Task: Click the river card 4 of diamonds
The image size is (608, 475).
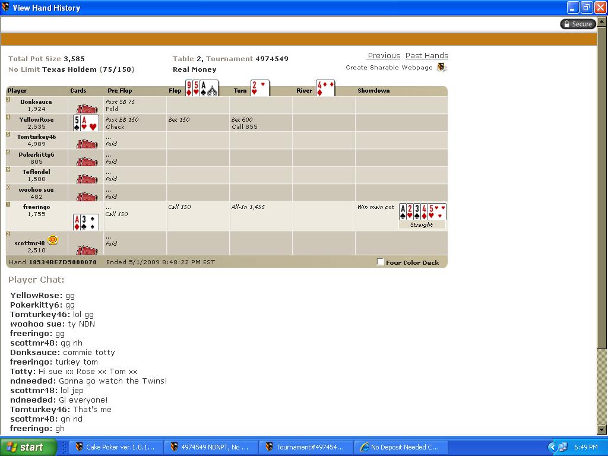Action: coord(325,88)
